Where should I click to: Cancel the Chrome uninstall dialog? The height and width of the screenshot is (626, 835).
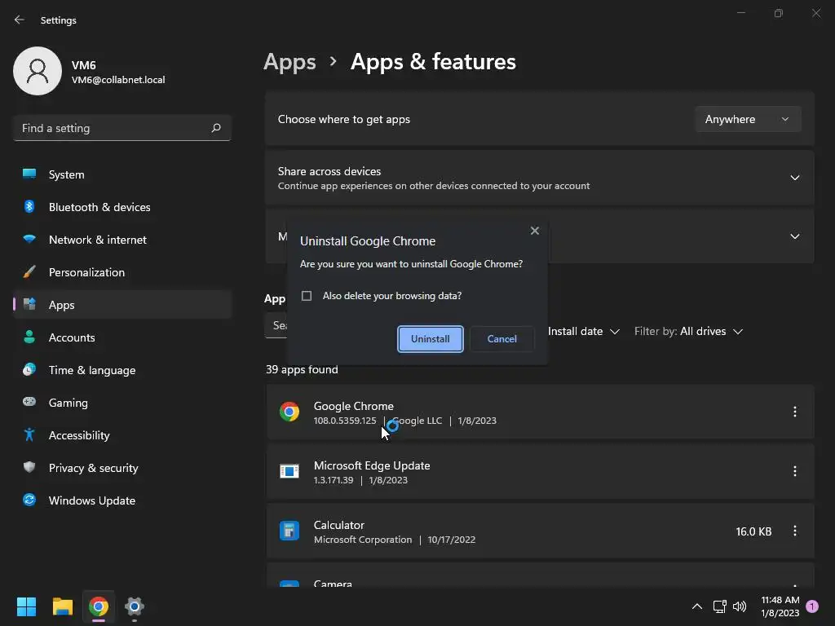pyautogui.click(x=501, y=339)
